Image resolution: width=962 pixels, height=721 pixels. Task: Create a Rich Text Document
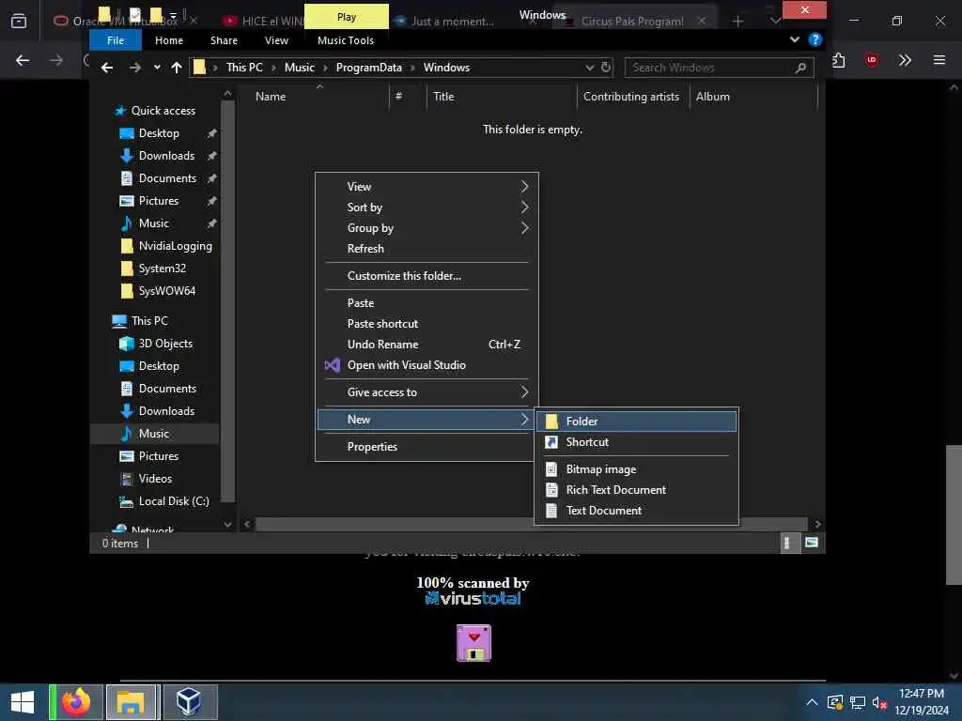(x=636, y=490)
